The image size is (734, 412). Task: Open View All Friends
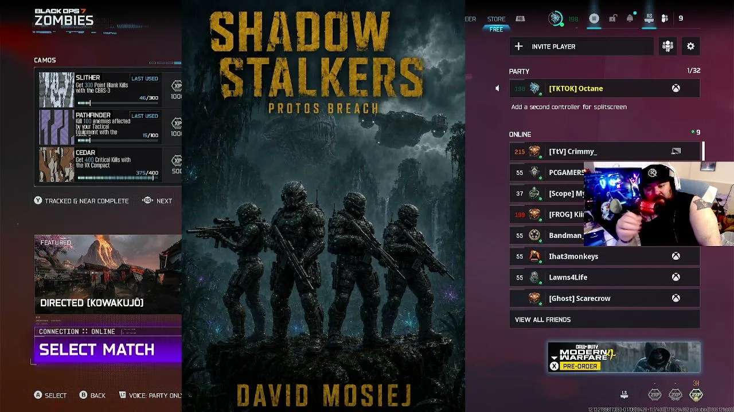click(x=604, y=319)
